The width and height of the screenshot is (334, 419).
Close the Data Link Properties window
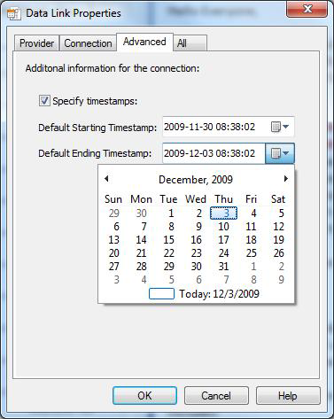pyautogui.click(x=307, y=10)
